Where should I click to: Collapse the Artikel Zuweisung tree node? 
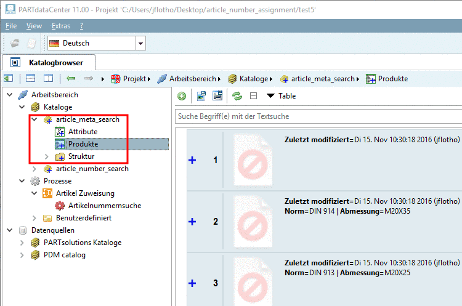point(34,193)
